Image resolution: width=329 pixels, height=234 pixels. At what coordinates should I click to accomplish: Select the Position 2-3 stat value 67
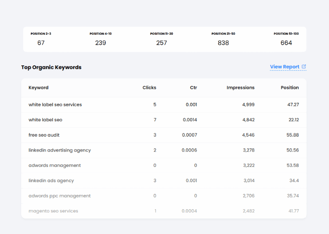(x=41, y=43)
